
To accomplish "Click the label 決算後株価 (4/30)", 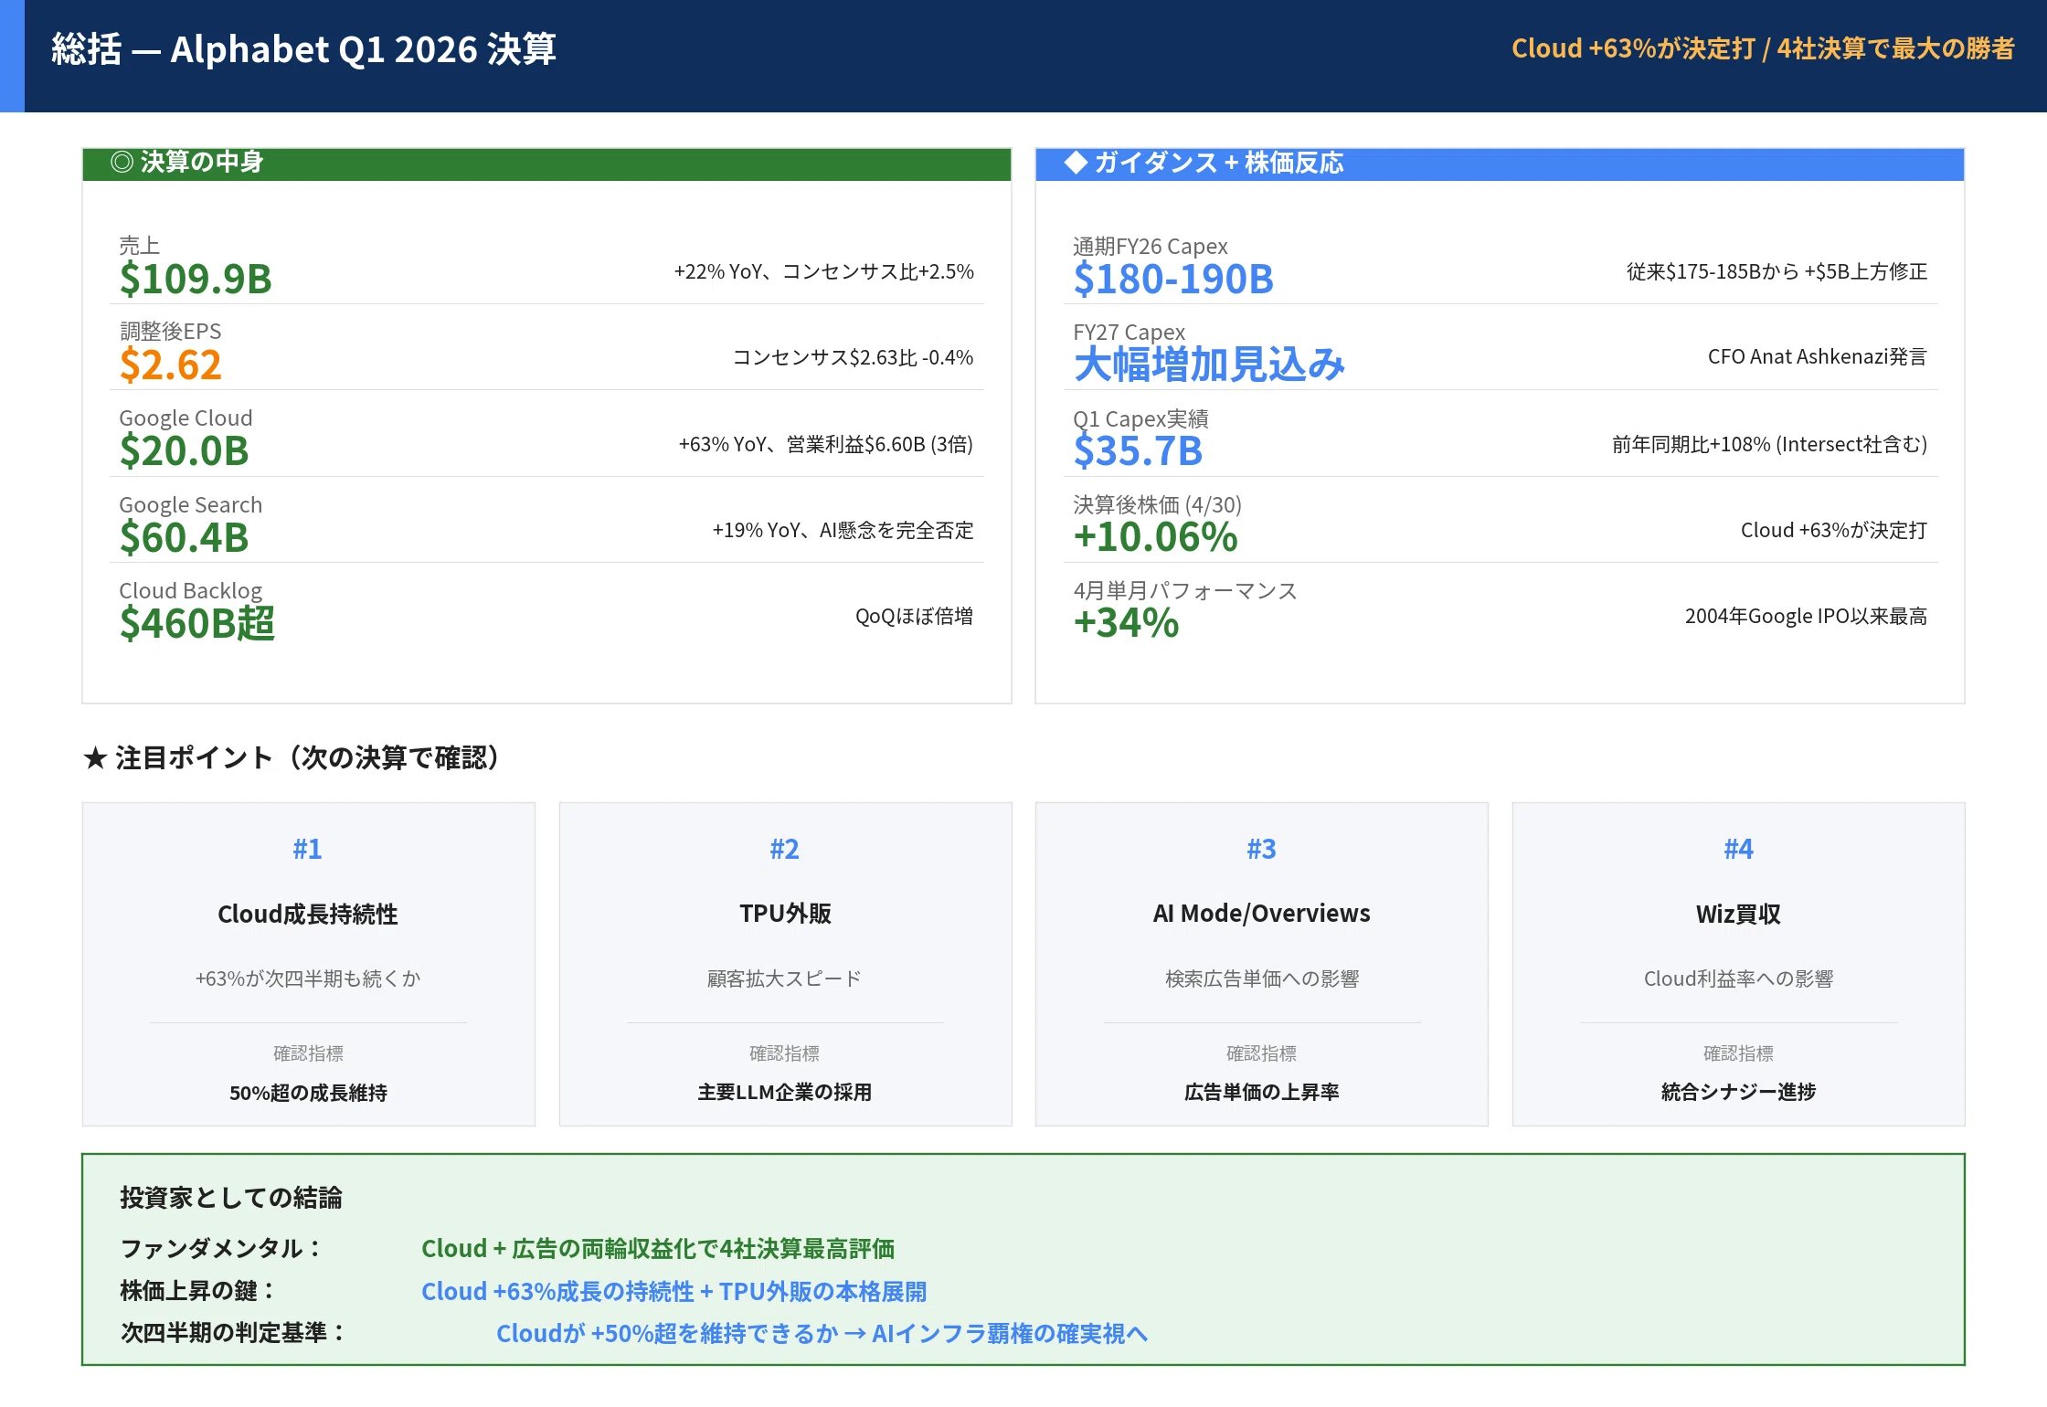I will (1157, 505).
